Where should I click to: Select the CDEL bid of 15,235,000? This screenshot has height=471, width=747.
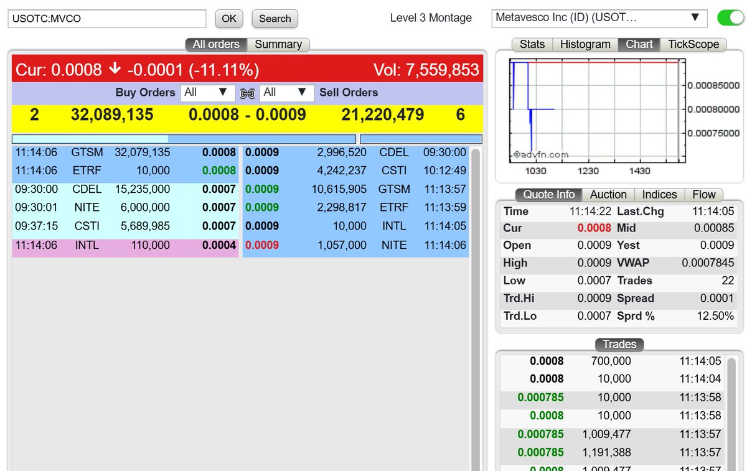125,189
